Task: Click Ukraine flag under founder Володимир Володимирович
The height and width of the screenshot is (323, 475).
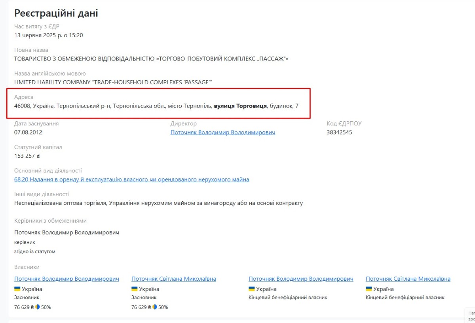Action: 17,289
